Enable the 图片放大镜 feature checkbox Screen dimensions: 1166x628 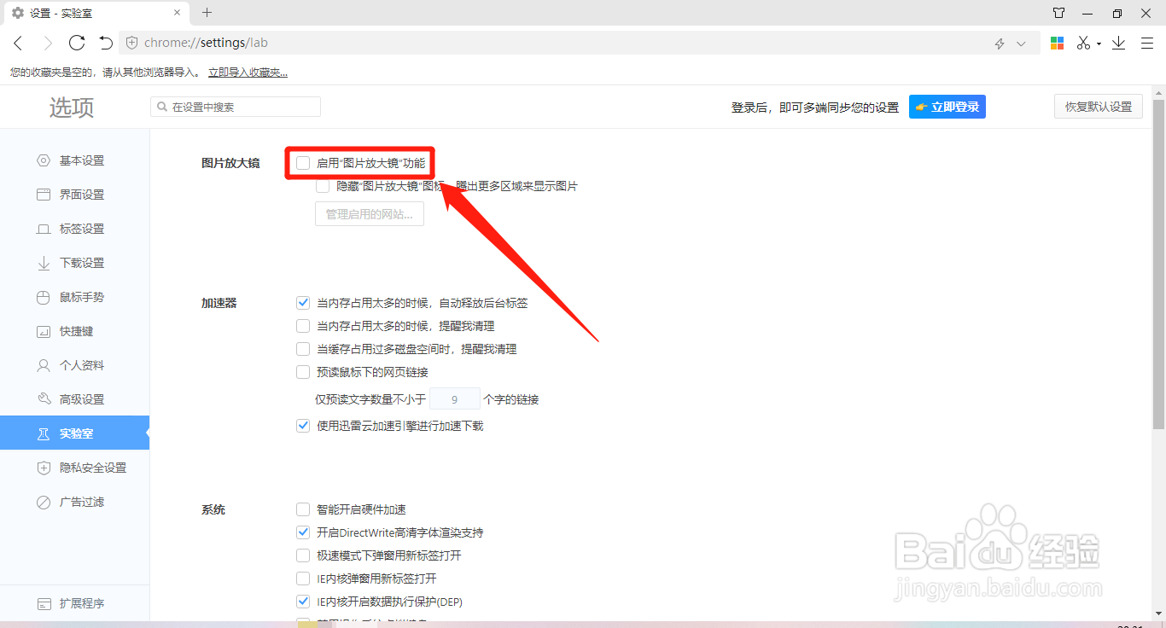[x=303, y=162]
